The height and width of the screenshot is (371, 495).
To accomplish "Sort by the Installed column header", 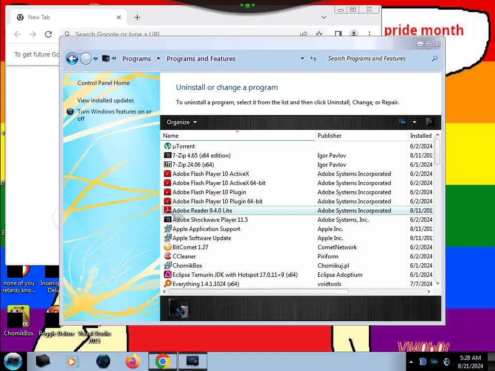I will tap(421, 136).
